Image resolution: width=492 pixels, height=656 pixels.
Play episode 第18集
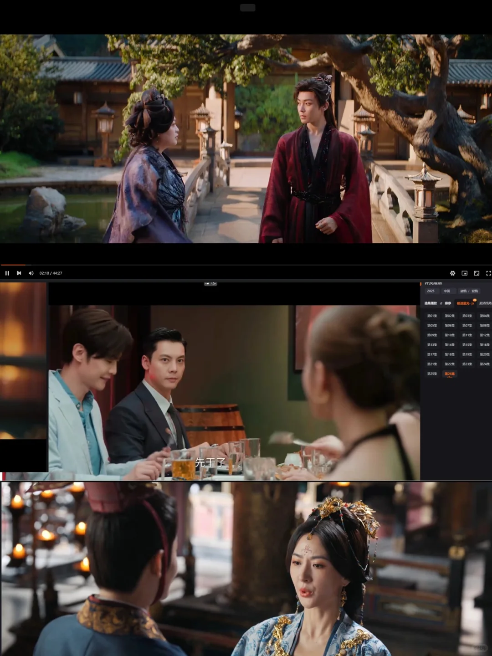pyautogui.click(x=450, y=354)
